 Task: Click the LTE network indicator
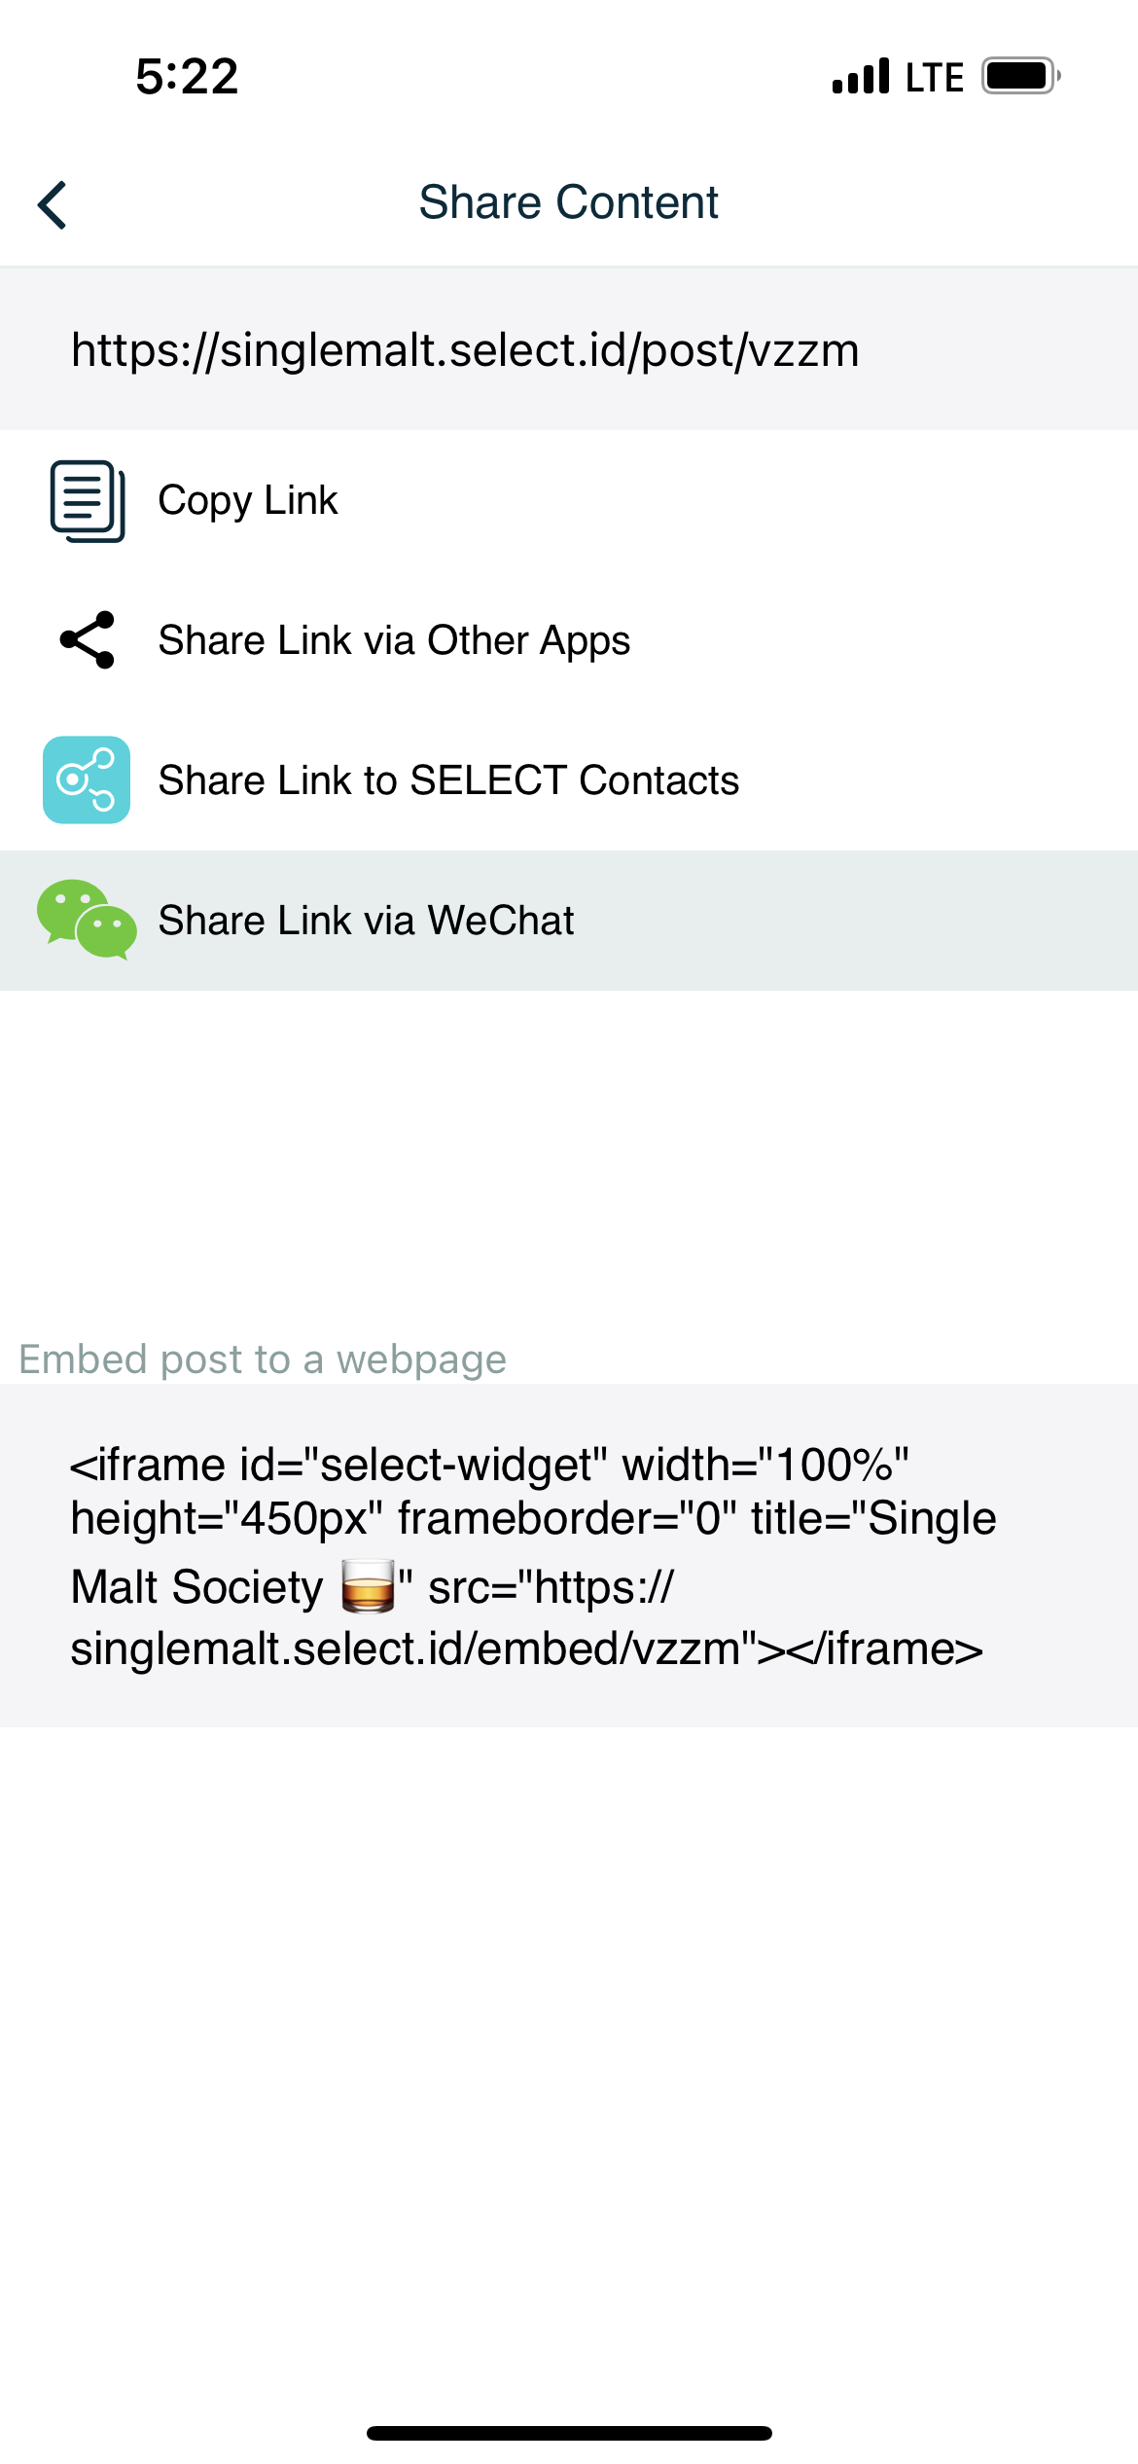[934, 77]
